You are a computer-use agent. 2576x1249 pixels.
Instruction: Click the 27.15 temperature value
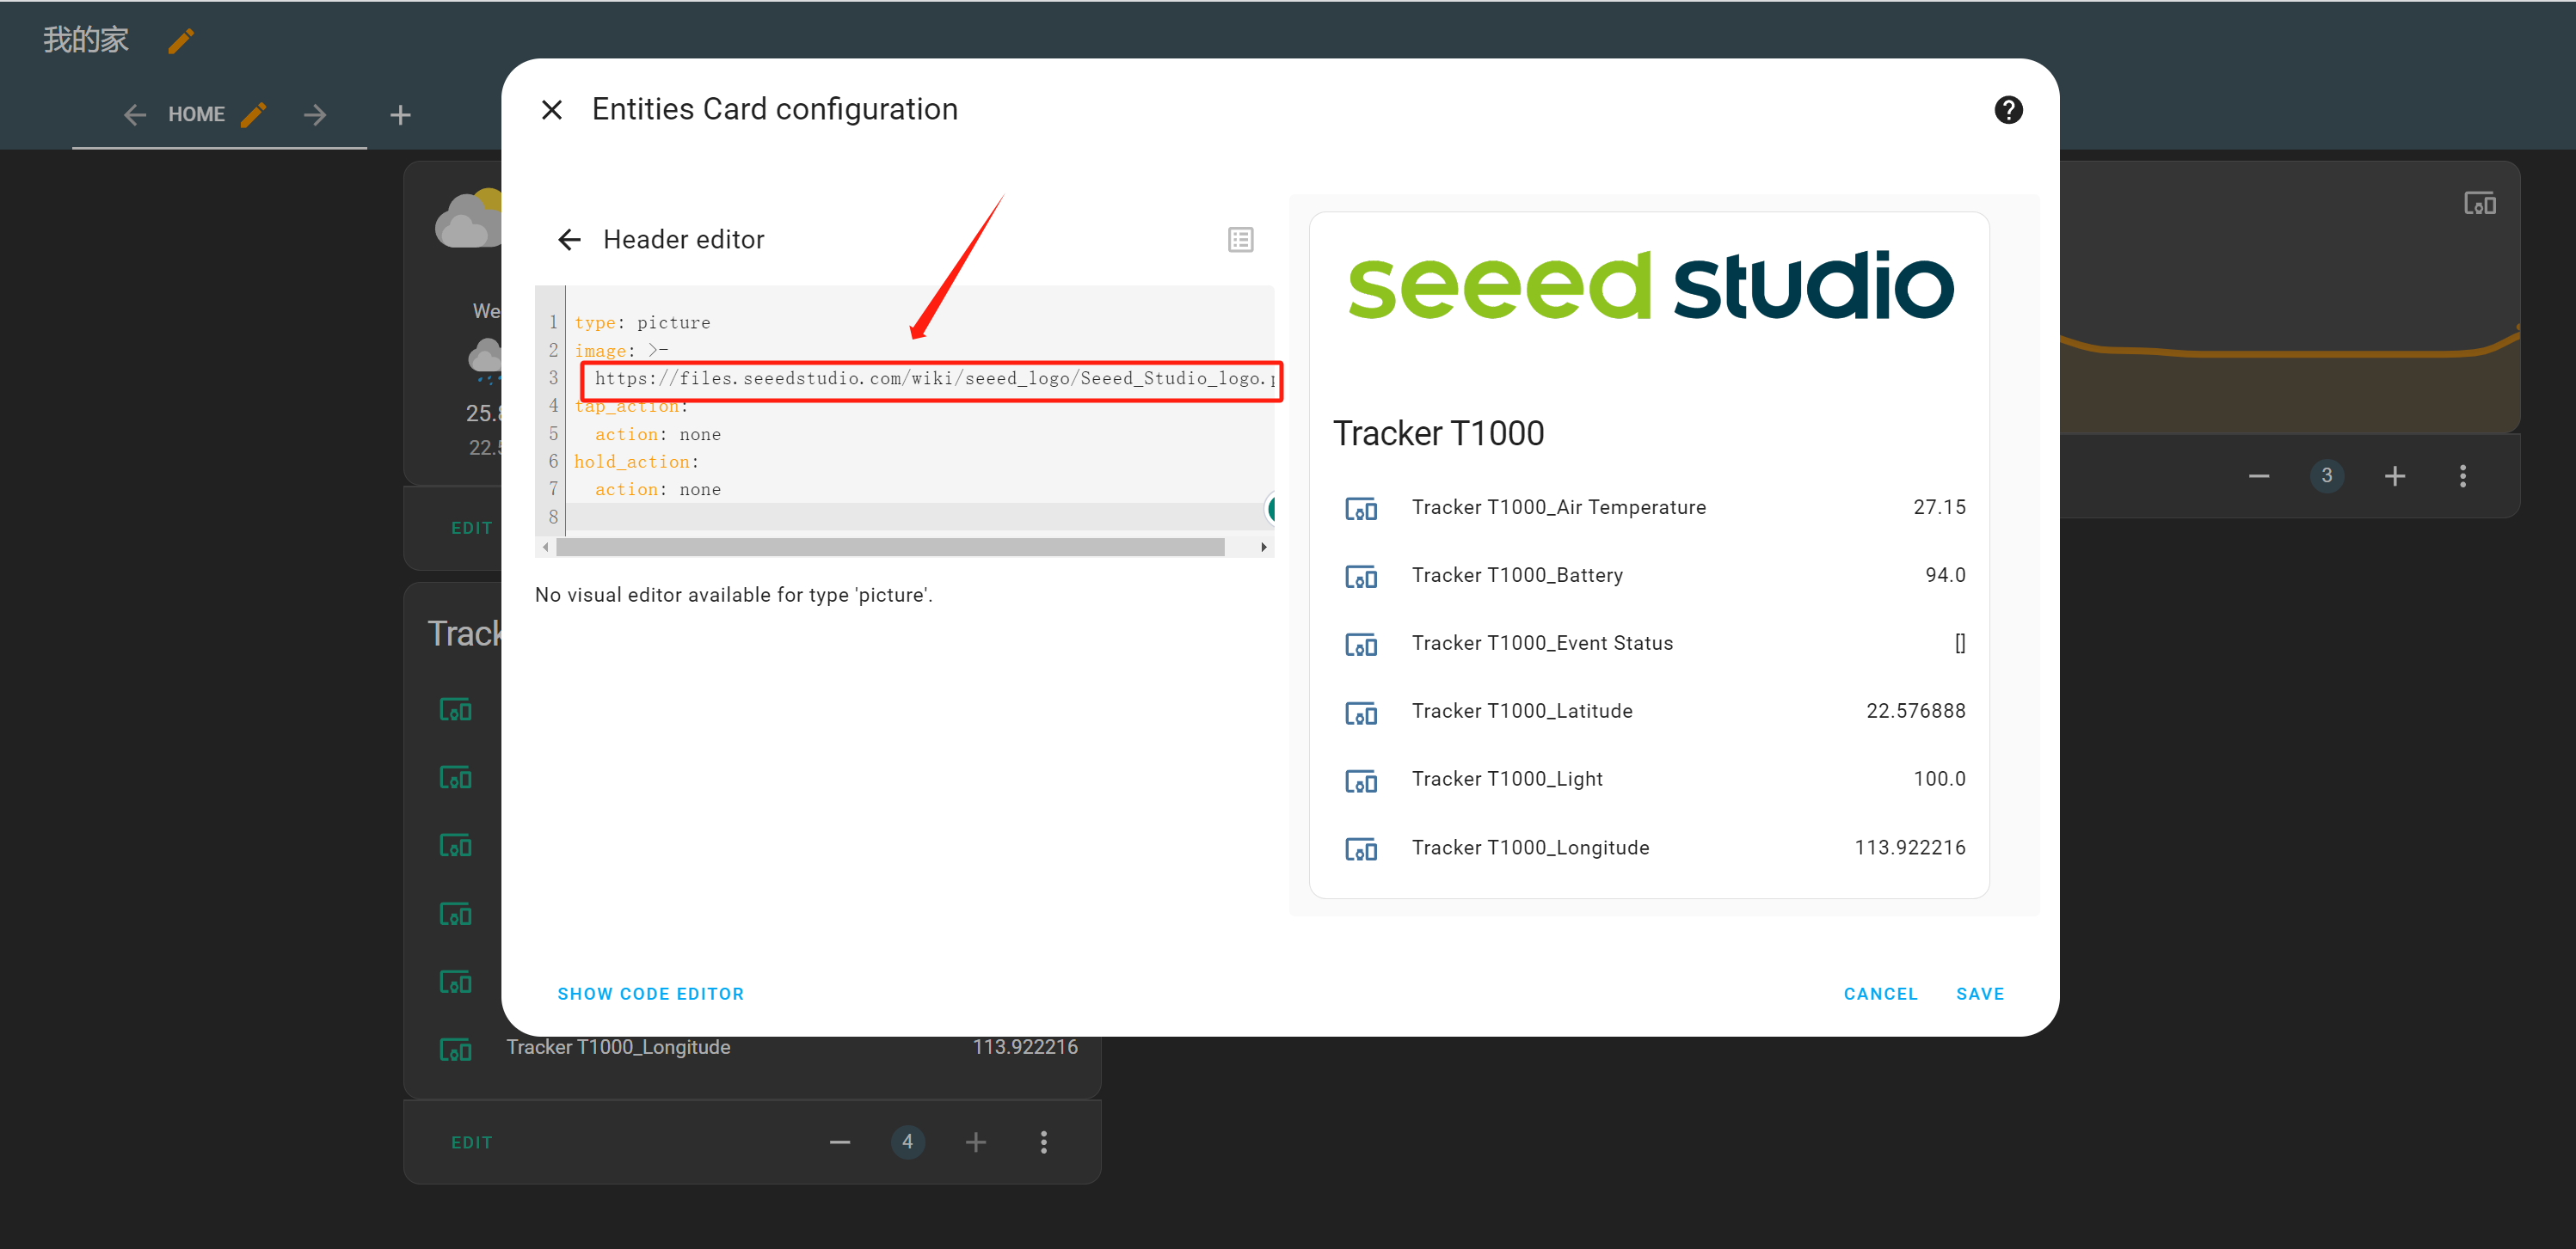1939,507
